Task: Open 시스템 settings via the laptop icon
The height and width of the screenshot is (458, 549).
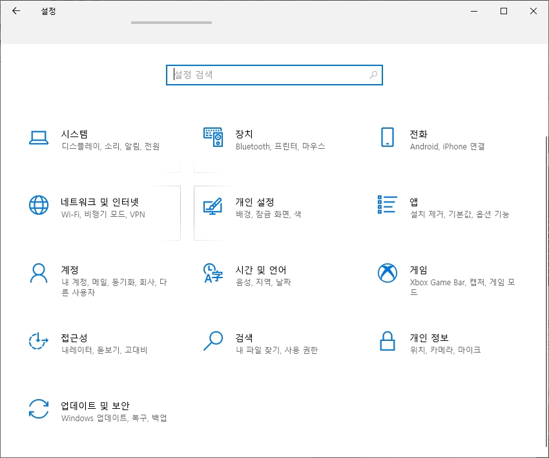Action: point(39,138)
